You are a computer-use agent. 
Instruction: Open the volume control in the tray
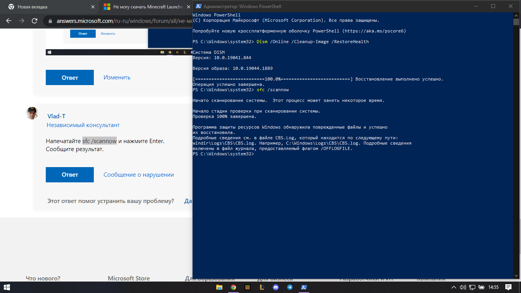click(x=463, y=287)
